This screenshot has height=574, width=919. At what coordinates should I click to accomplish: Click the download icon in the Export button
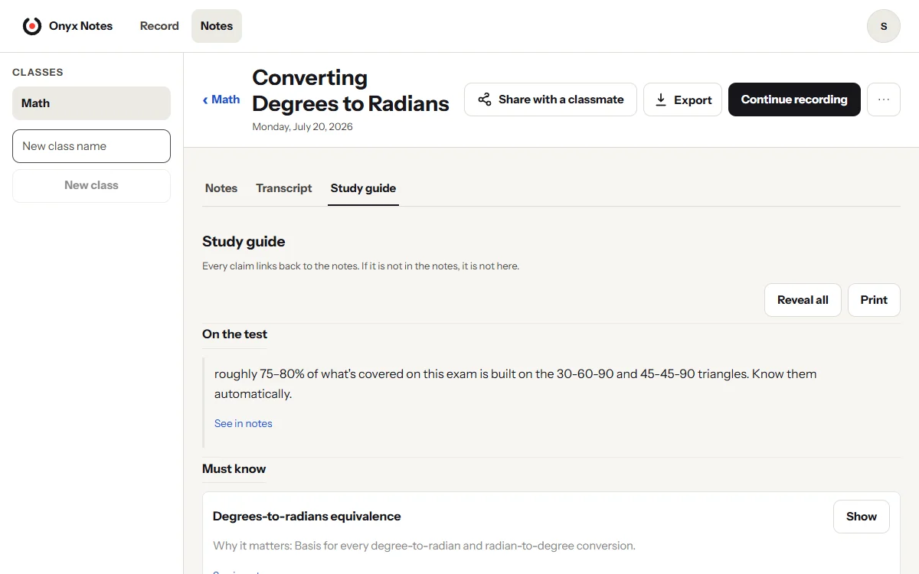[x=661, y=99]
